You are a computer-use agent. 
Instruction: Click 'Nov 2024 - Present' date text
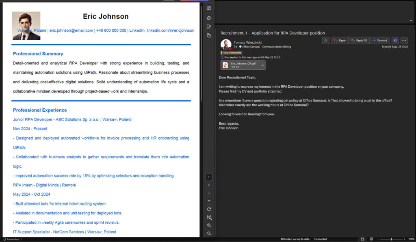point(30,129)
